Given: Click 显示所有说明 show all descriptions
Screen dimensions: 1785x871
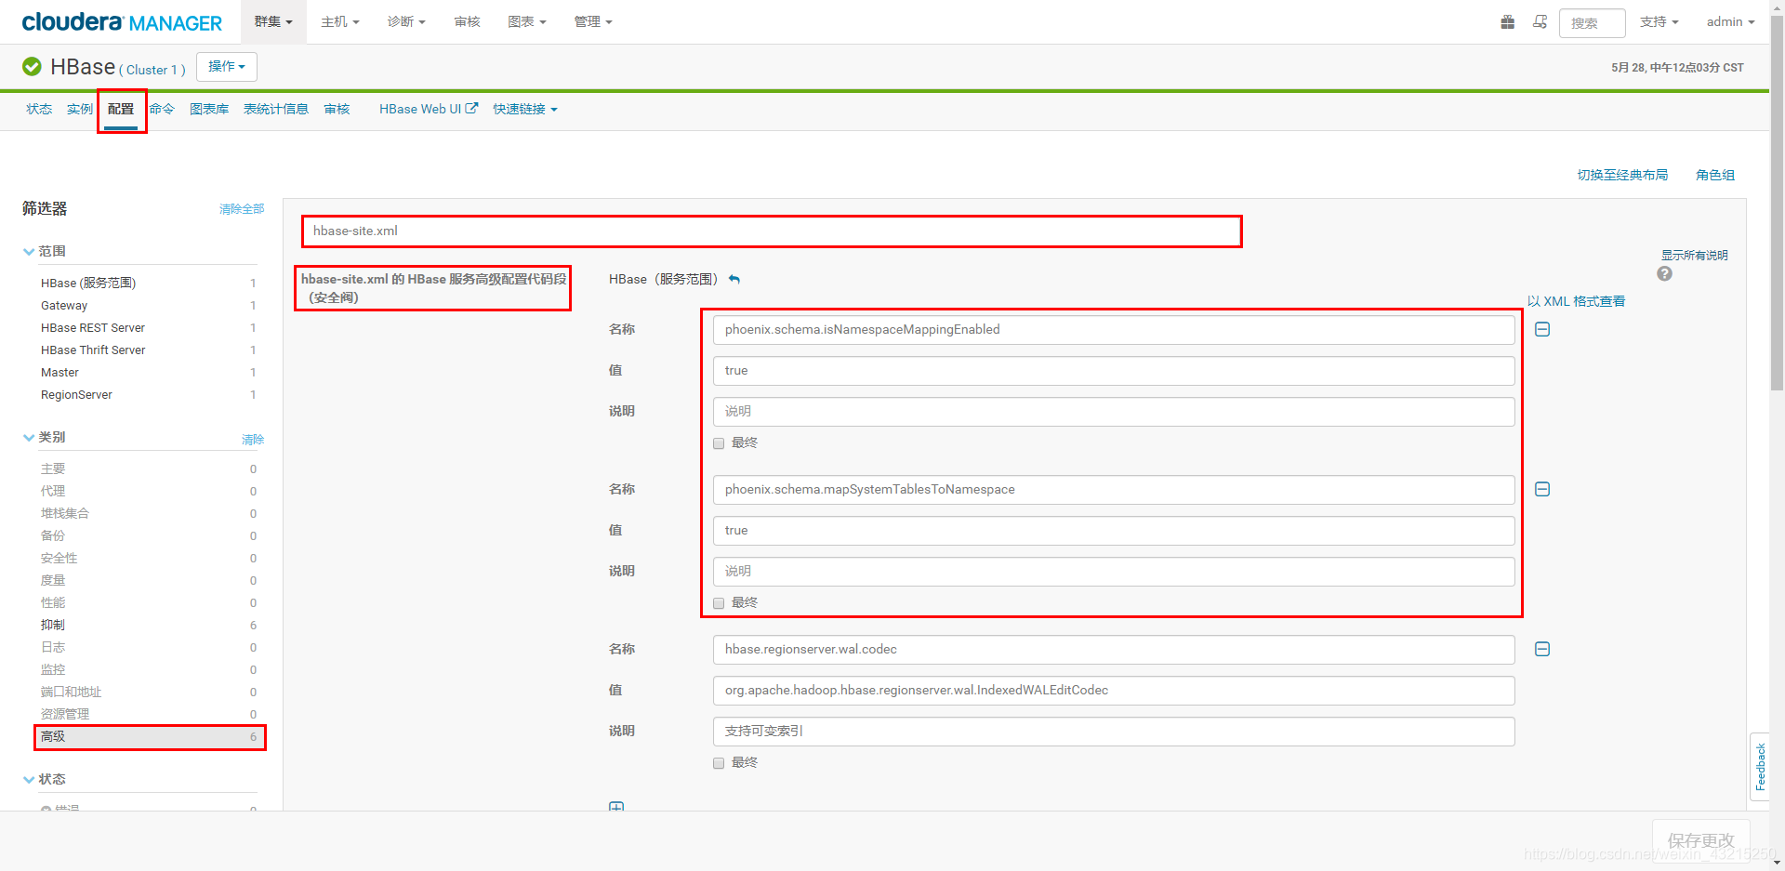Looking at the screenshot, I should tap(1695, 256).
